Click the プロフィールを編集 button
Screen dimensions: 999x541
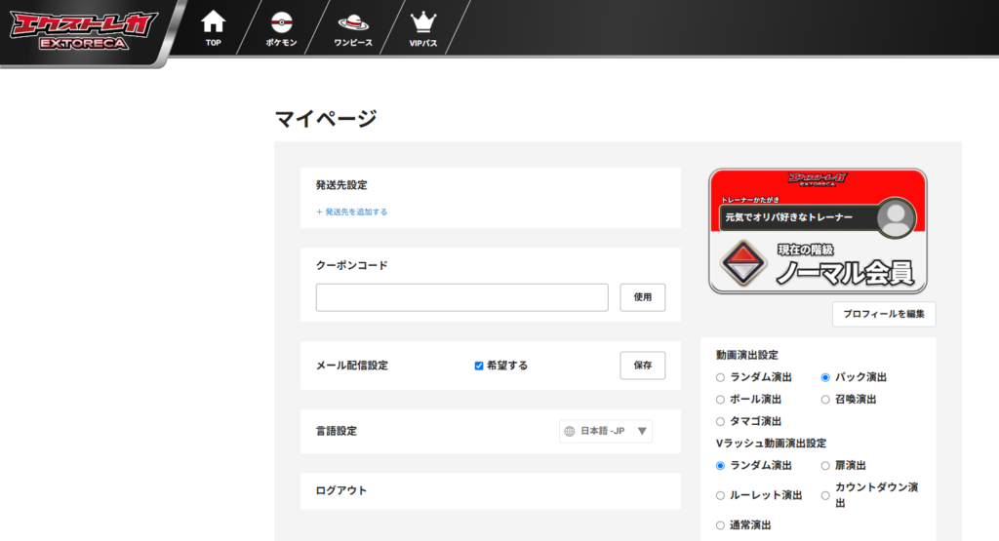pos(884,314)
